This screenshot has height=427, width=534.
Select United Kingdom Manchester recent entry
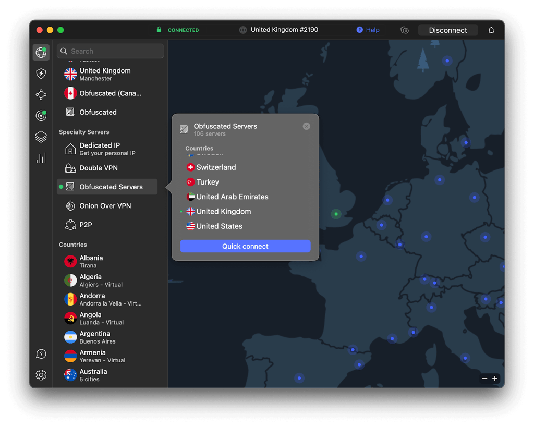point(107,74)
